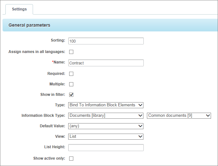
Task: Click the Sorting label
Action: (58, 40)
